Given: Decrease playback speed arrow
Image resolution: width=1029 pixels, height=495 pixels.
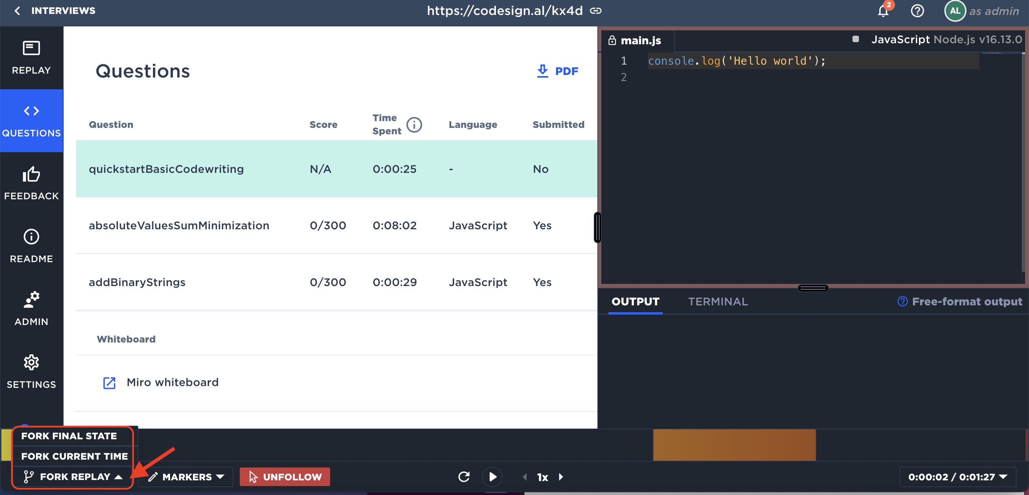Looking at the screenshot, I should [525, 477].
